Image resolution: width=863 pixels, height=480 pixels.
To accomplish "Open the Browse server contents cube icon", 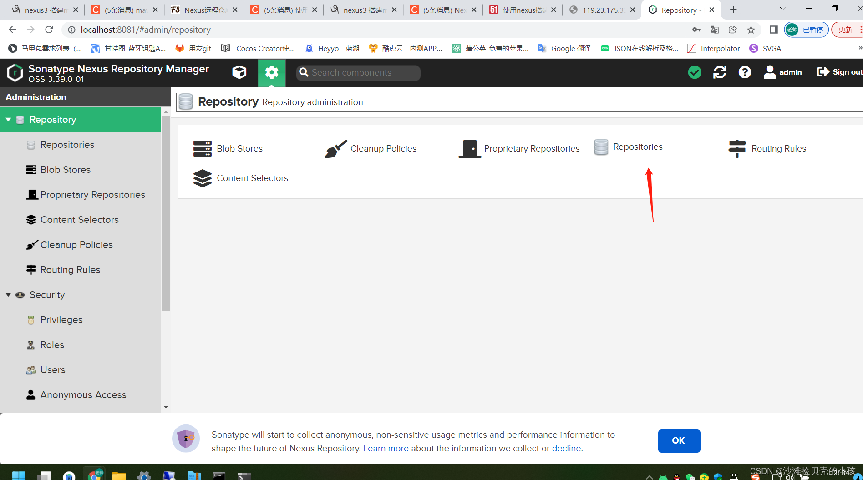I will coord(239,72).
